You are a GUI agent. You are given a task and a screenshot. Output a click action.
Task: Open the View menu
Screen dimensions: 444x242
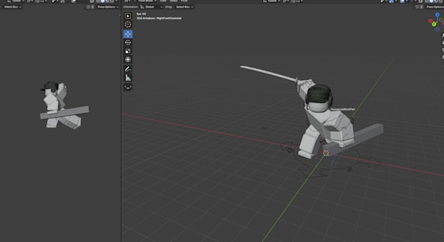point(163,1)
